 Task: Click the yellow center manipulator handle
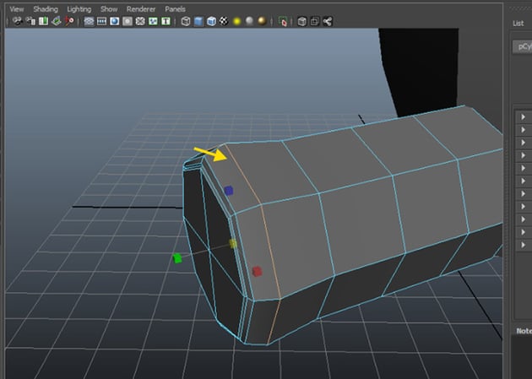tap(233, 243)
